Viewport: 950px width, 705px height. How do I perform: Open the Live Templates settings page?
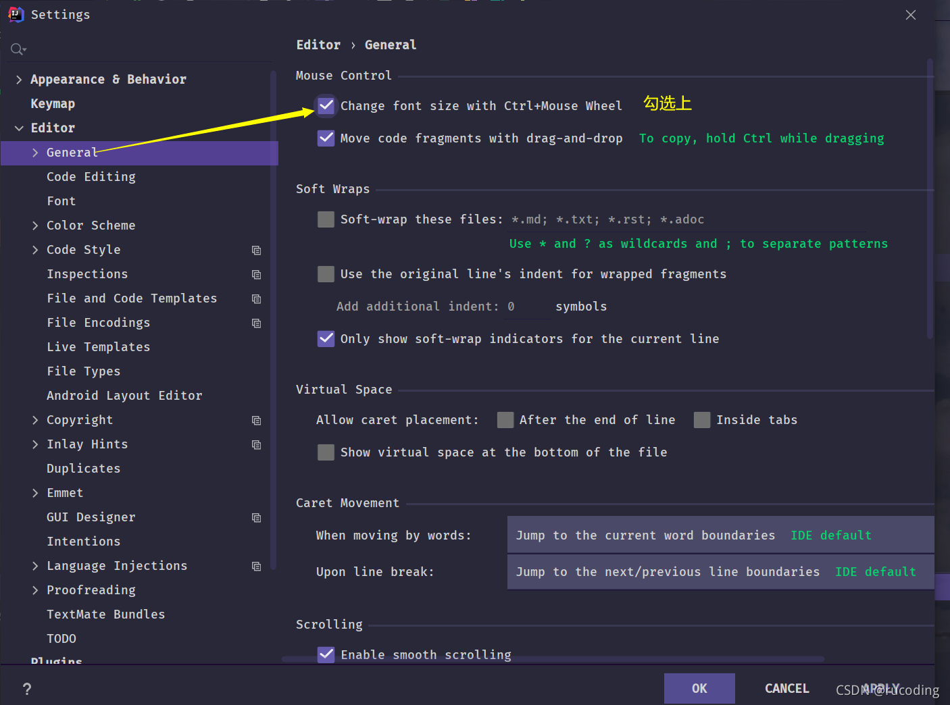(99, 347)
